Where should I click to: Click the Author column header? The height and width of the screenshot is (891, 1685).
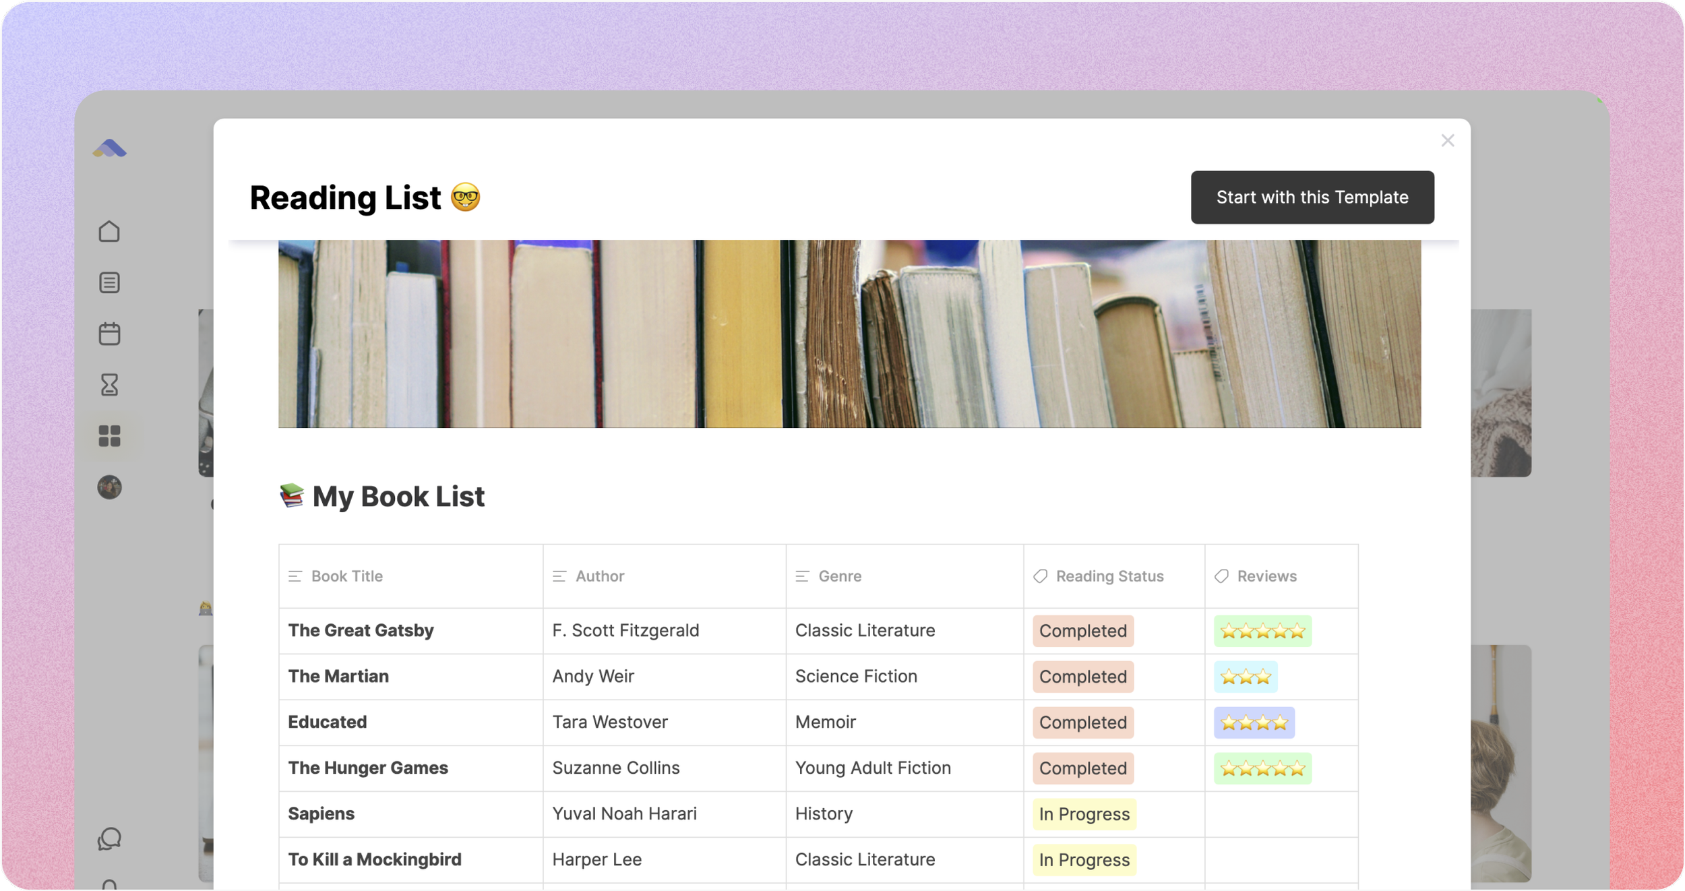[599, 576]
